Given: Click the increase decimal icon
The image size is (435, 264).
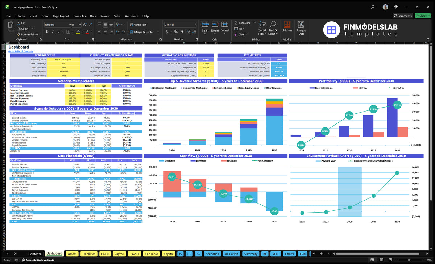Looking at the screenshot, I should click(x=188, y=32).
